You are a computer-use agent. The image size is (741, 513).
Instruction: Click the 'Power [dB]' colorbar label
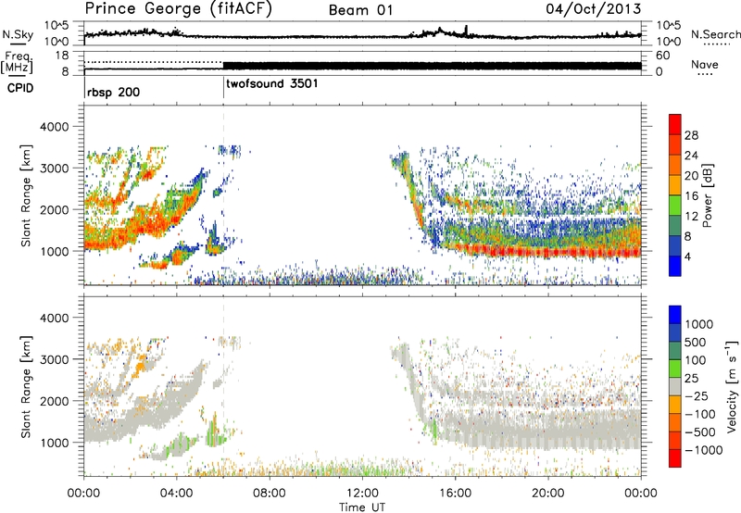click(x=707, y=195)
